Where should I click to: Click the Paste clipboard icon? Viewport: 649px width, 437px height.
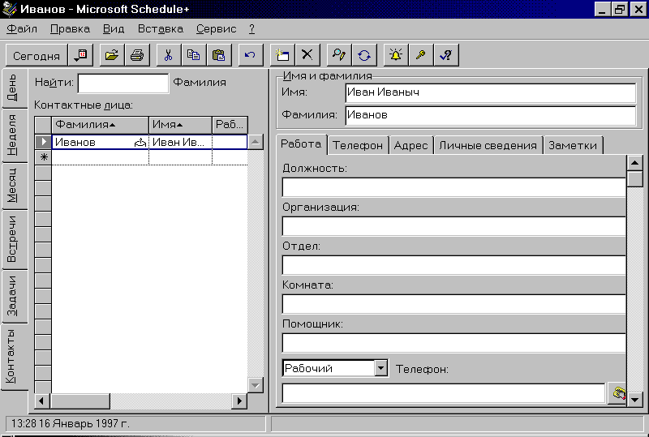pos(218,55)
